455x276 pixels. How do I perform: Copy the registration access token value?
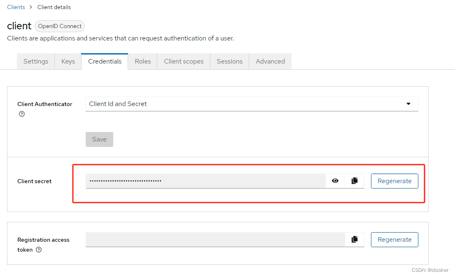pos(355,239)
